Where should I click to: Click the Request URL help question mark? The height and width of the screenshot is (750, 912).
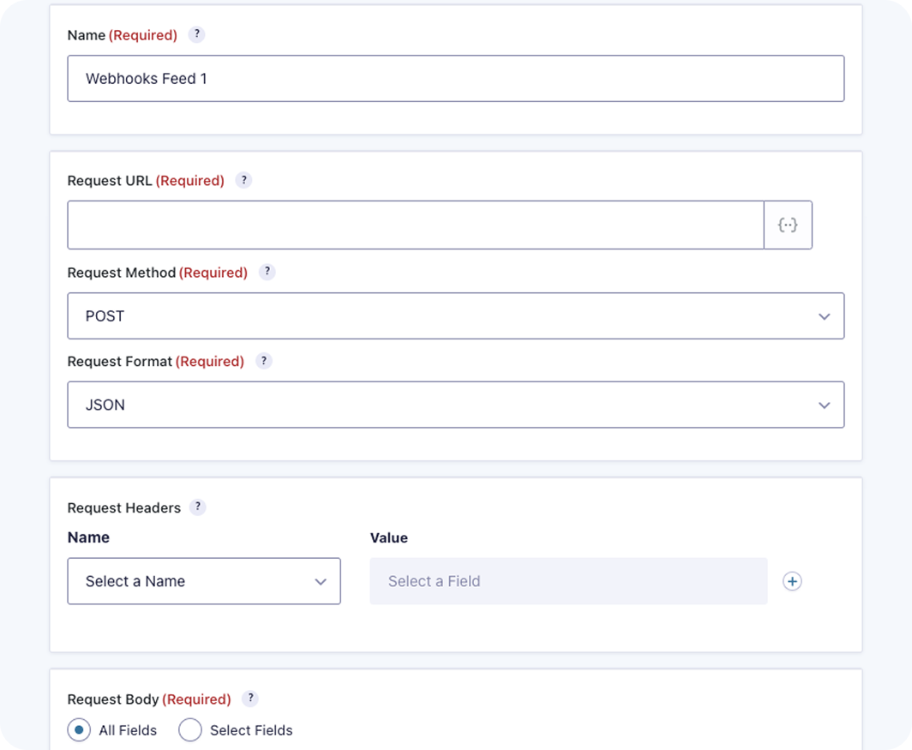244,181
